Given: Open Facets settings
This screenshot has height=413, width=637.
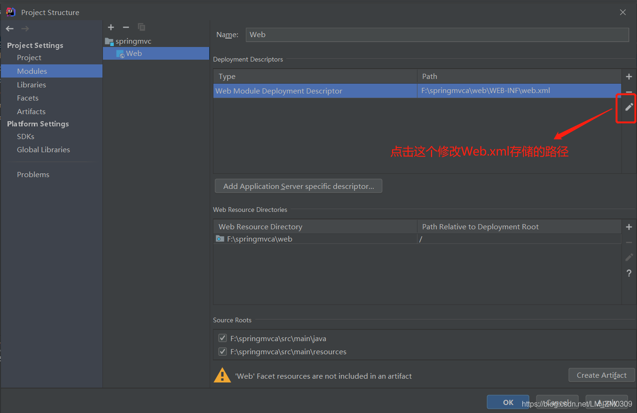Looking at the screenshot, I should tap(28, 98).
